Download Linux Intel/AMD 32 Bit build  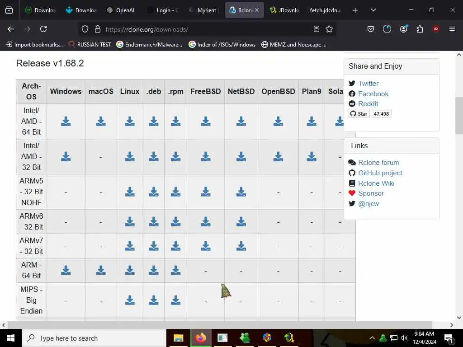[x=130, y=157]
